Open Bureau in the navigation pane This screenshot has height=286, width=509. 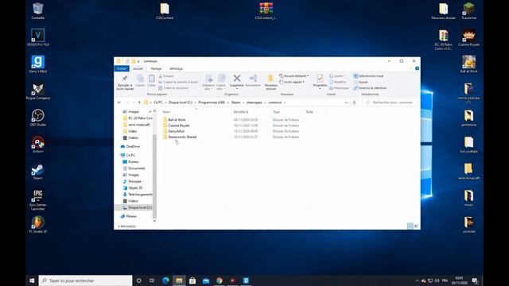pyautogui.click(x=134, y=162)
